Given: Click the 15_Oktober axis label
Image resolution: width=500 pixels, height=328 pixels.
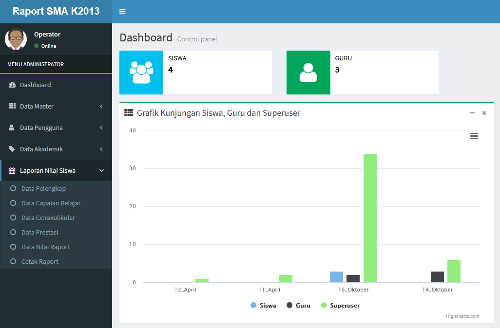Looking at the screenshot, I should tap(353, 290).
